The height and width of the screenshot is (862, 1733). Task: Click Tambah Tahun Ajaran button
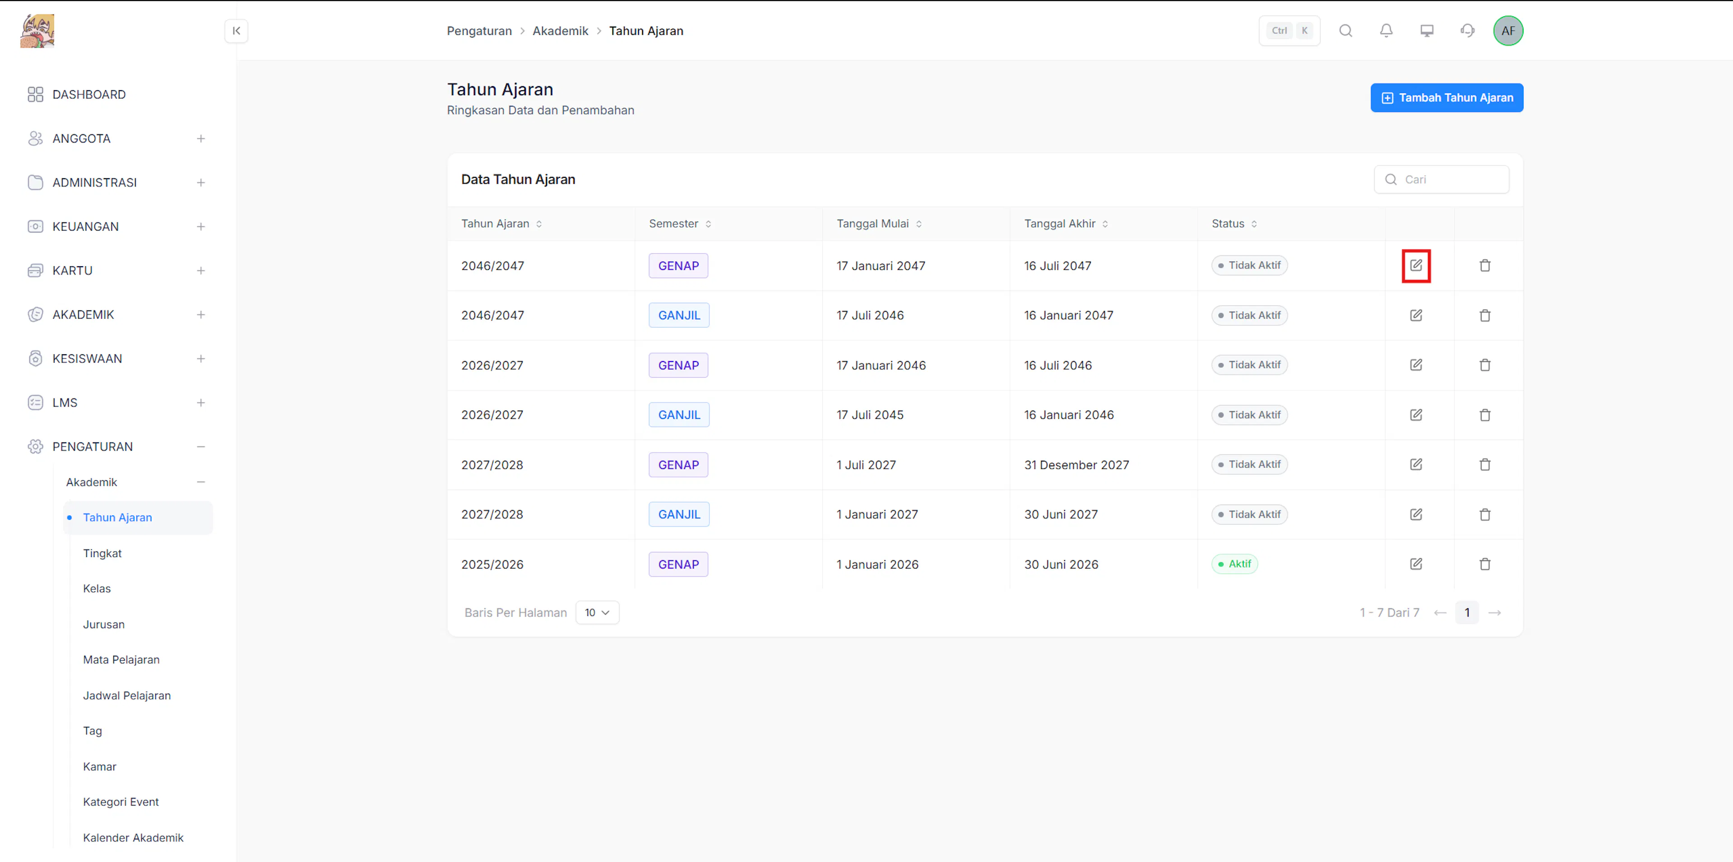1446,98
